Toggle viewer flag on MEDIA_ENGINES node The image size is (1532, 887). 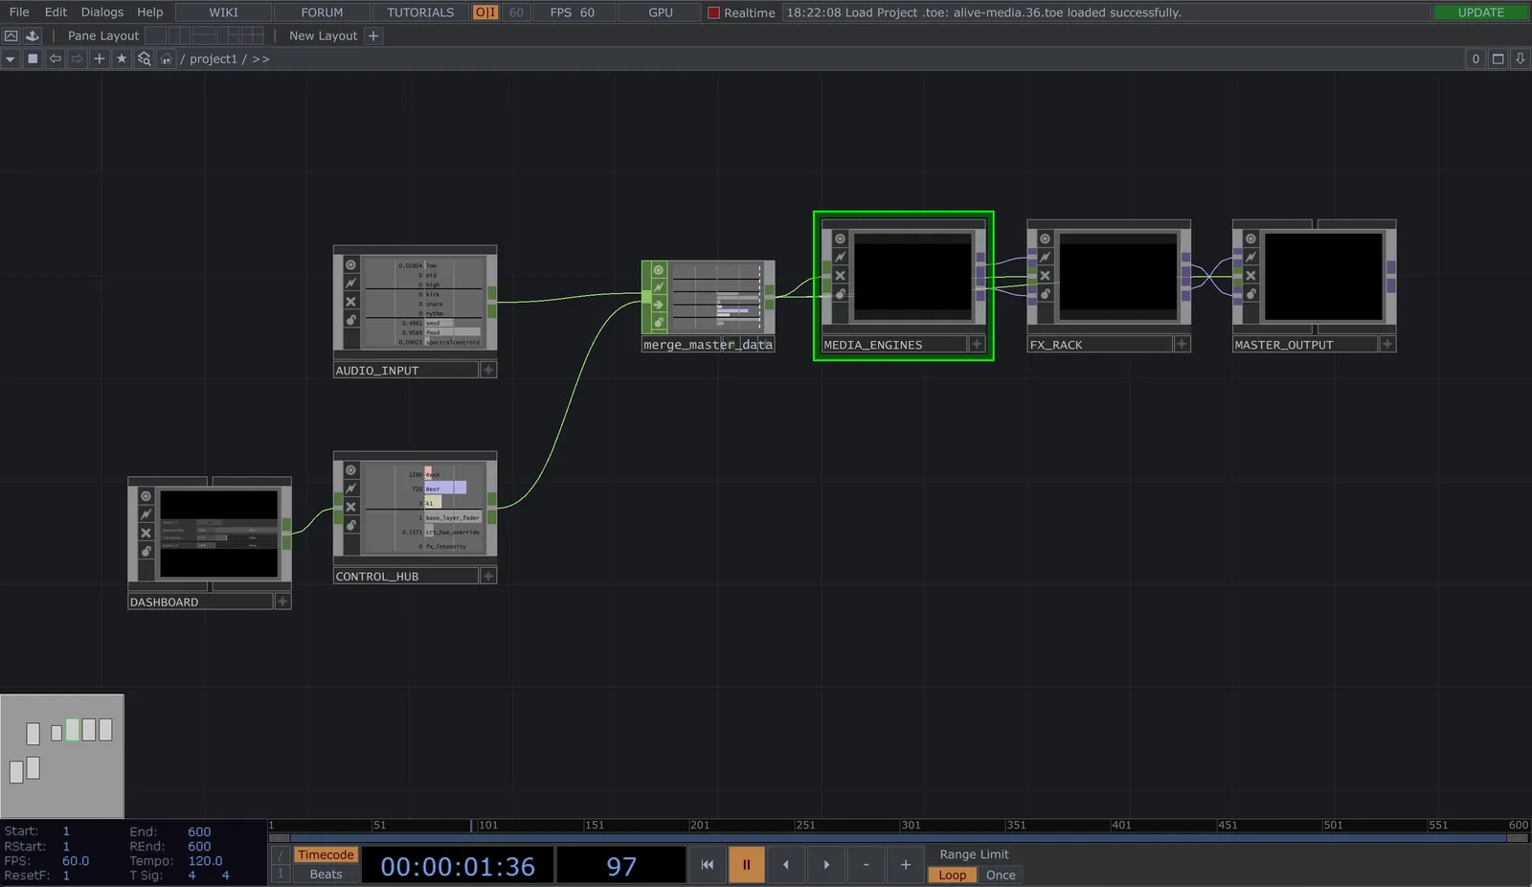[x=840, y=239]
